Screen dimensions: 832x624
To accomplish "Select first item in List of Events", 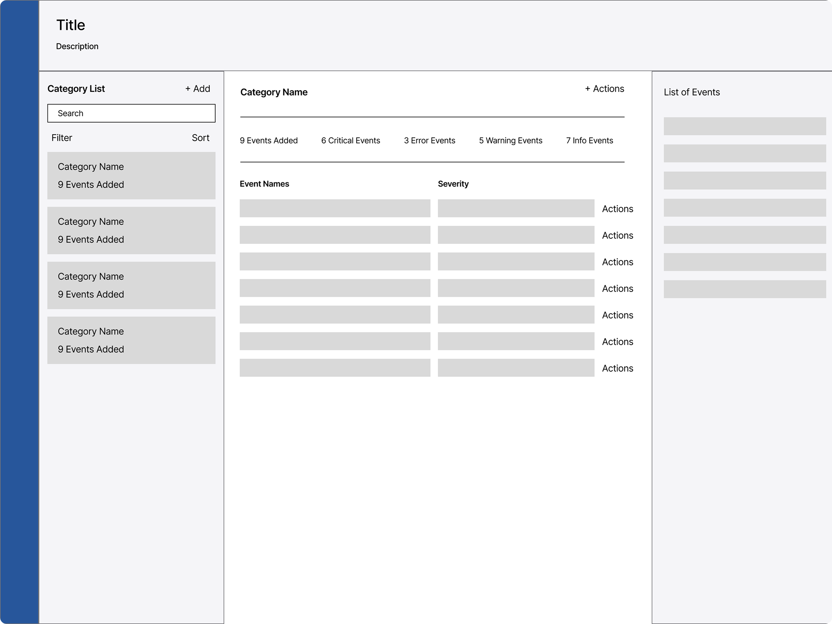I will tap(744, 126).
